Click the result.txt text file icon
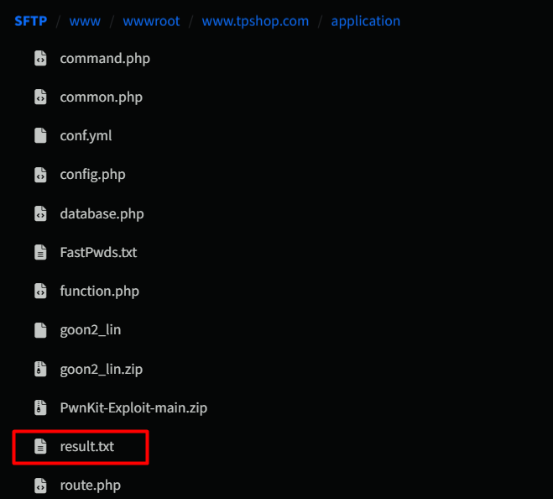 tap(39, 447)
